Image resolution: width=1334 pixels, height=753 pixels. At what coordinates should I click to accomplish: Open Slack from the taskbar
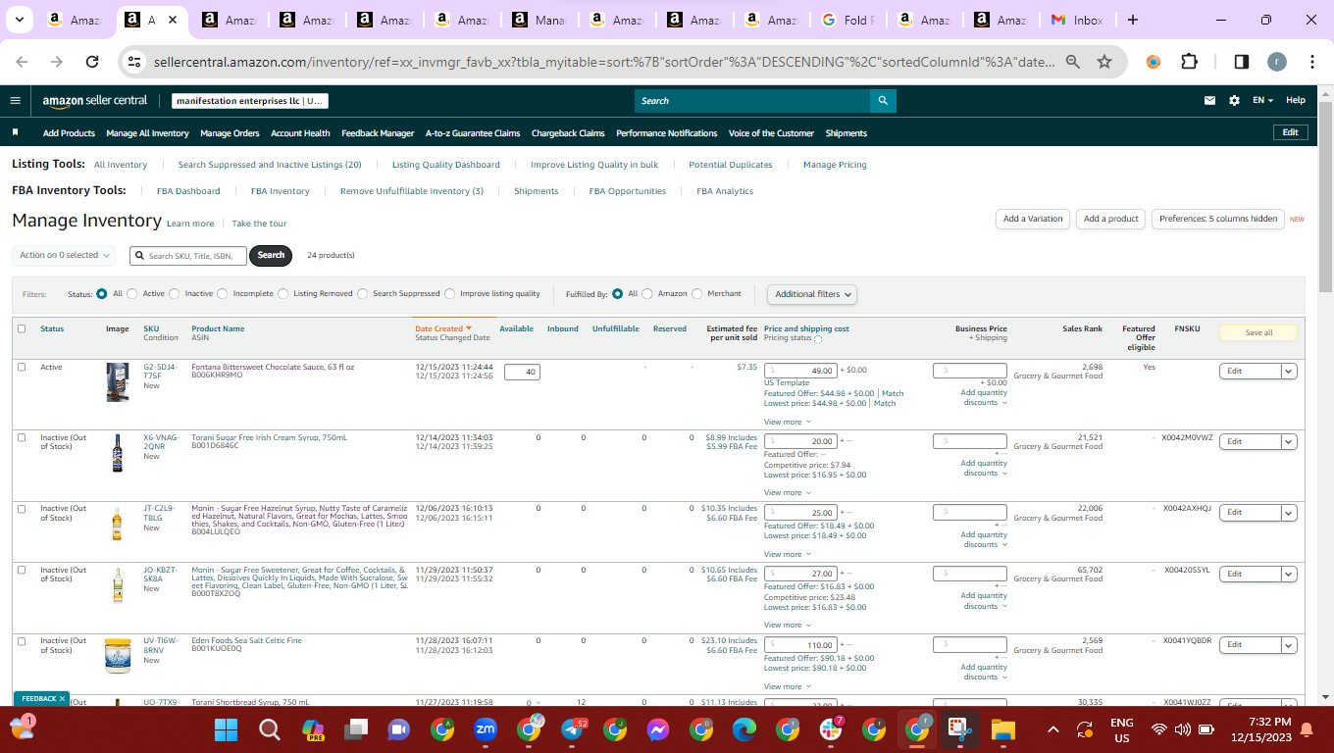(831, 729)
